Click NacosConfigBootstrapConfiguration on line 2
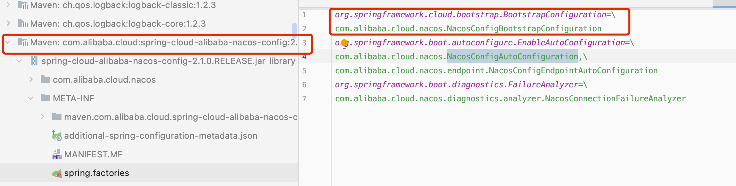This screenshot has height=186, width=736. click(x=524, y=29)
